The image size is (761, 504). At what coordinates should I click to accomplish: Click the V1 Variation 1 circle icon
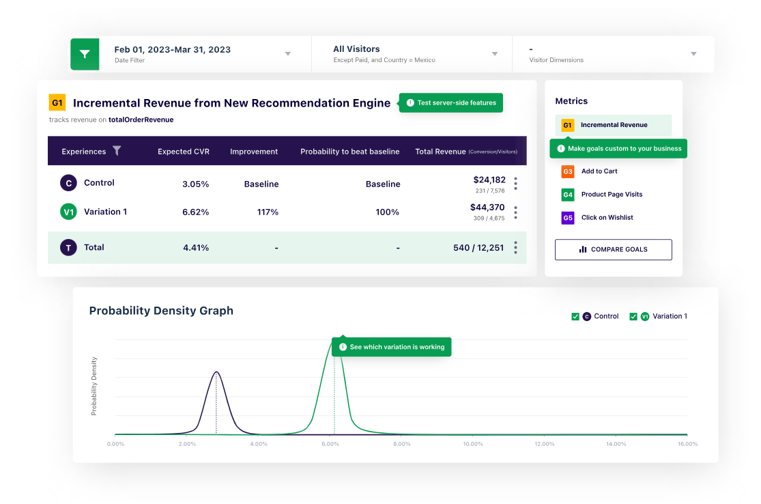coord(68,212)
